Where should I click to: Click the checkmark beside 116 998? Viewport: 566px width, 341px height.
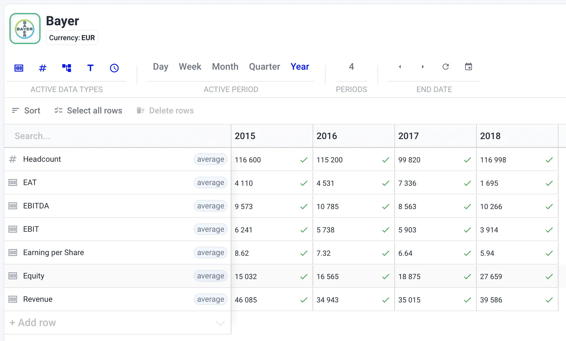(x=549, y=160)
